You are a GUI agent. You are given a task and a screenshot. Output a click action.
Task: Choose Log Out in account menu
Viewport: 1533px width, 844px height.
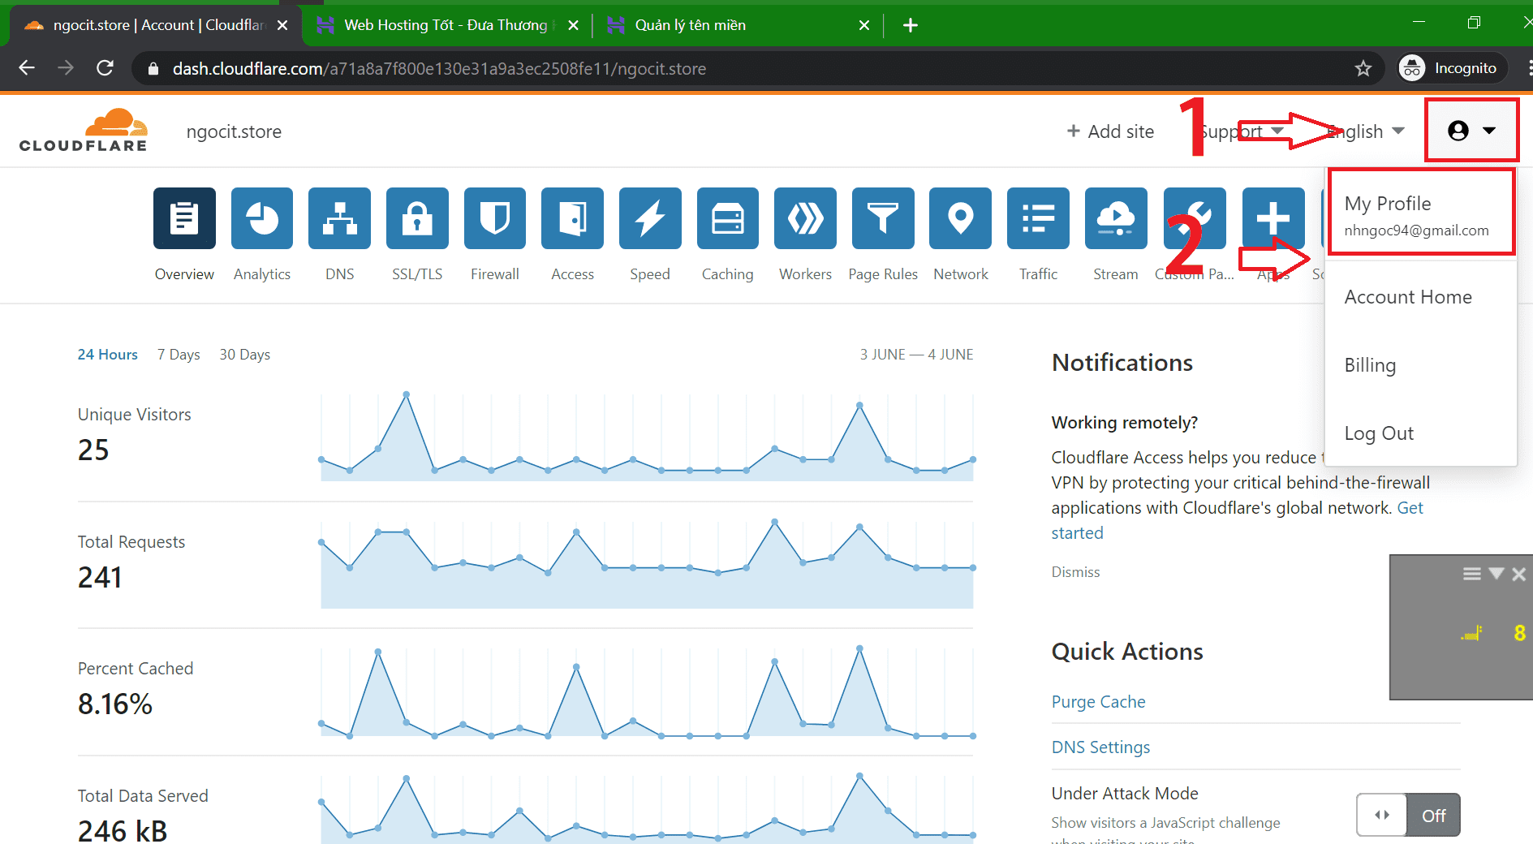(x=1379, y=433)
